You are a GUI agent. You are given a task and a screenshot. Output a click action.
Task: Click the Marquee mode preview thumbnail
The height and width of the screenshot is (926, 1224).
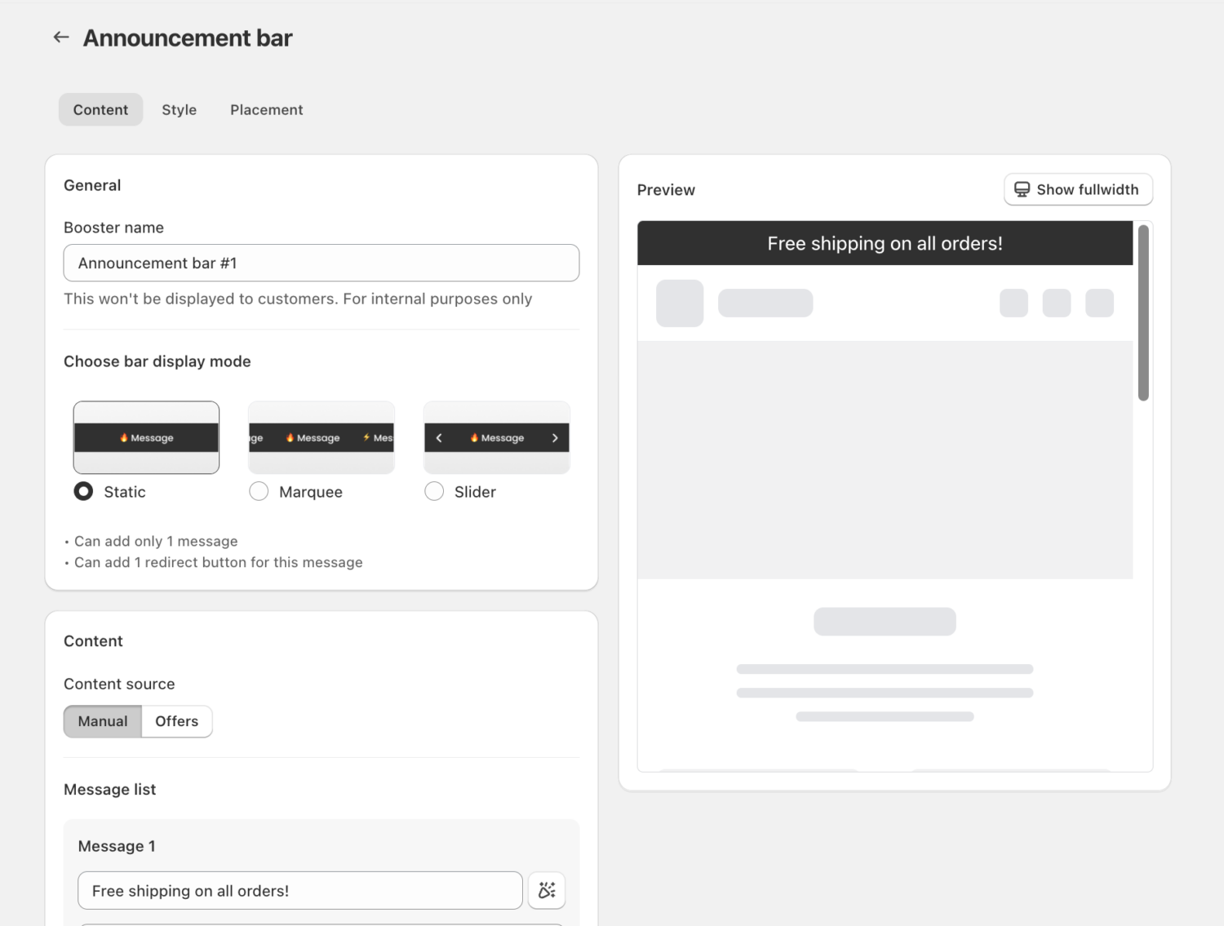click(x=322, y=437)
